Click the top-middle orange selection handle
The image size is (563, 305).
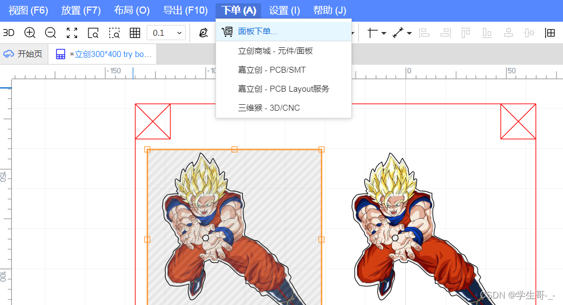coord(235,149)
